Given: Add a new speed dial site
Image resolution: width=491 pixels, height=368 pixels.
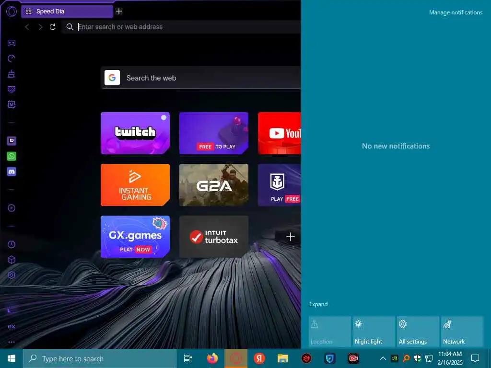Looking at the screenshot, I should click(x=290, y=237).
